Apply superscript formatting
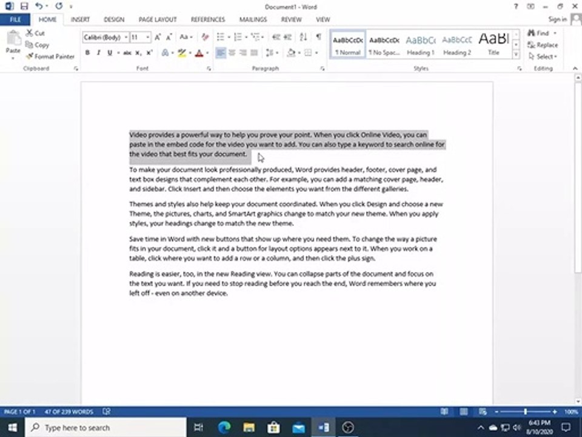Screen dimensions: 582x437 tap(149, 53)
